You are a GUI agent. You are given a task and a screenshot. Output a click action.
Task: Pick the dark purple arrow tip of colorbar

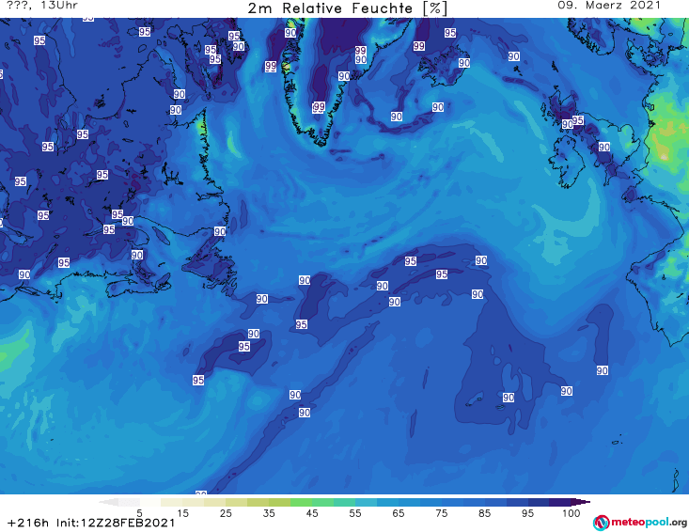[581, 502]
